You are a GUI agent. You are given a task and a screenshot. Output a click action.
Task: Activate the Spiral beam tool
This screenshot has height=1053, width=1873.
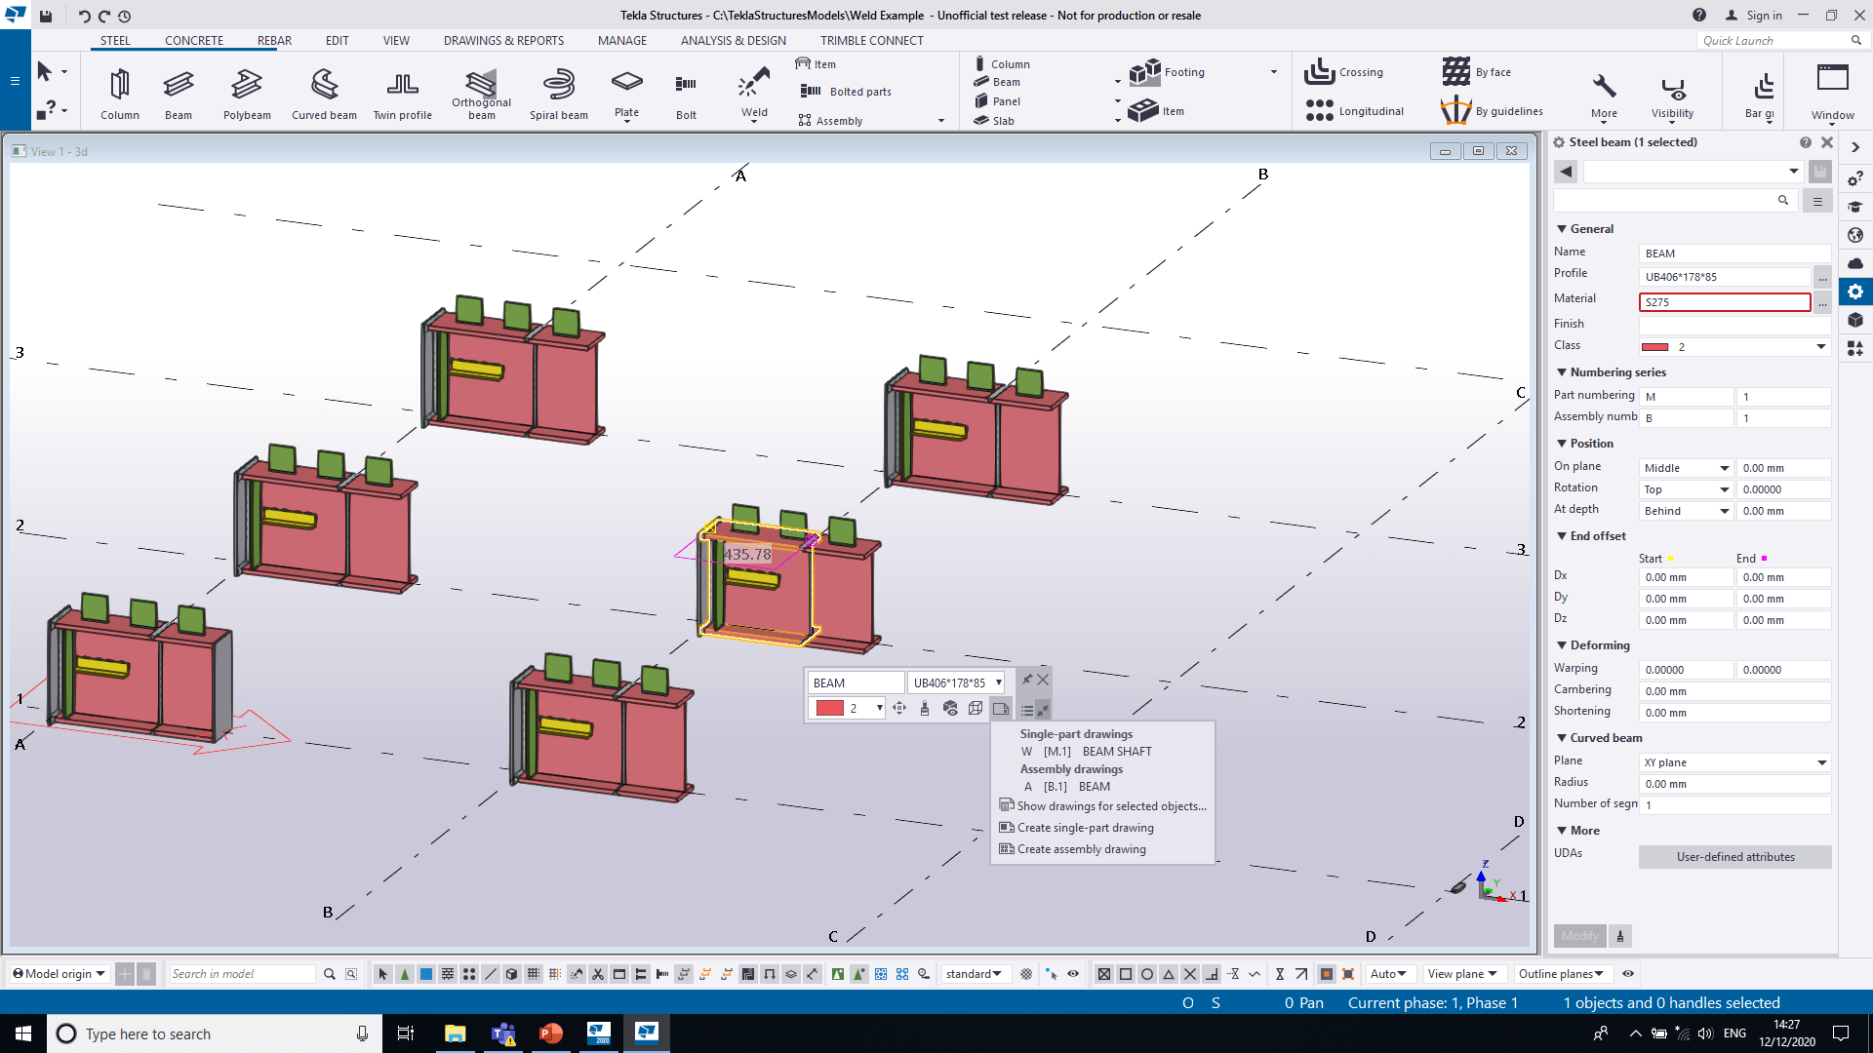point(559,95)
